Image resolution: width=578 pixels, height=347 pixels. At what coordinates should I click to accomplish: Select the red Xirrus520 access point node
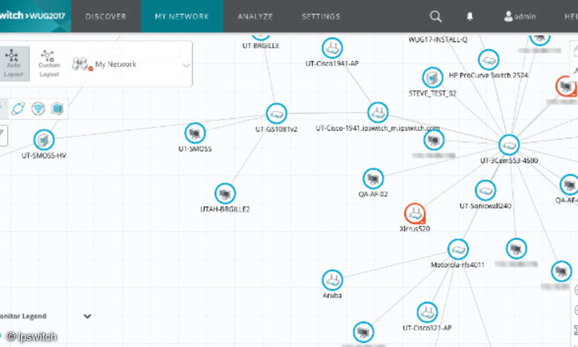414,214
